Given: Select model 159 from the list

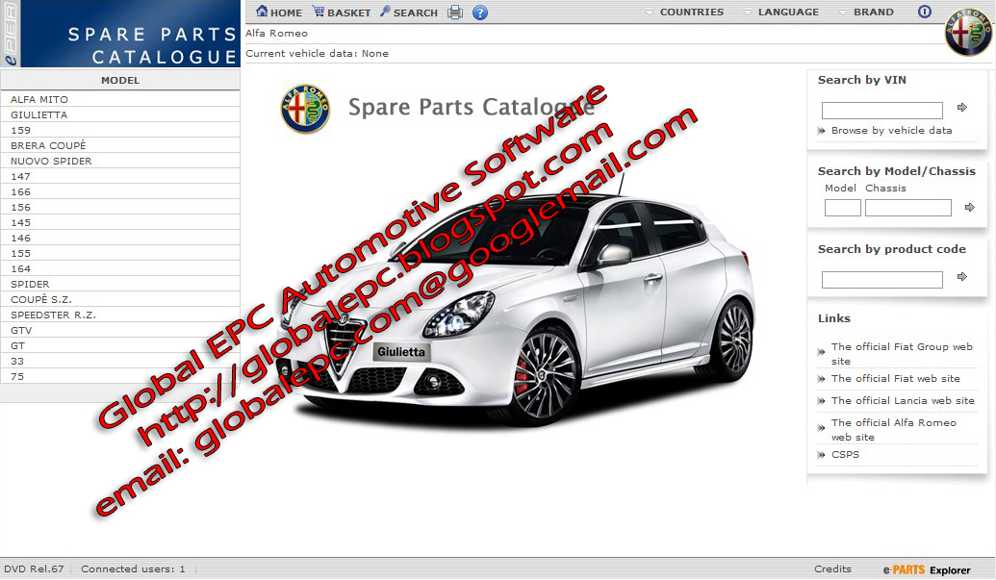Looking at the screenshot, I should click(120, 130).
